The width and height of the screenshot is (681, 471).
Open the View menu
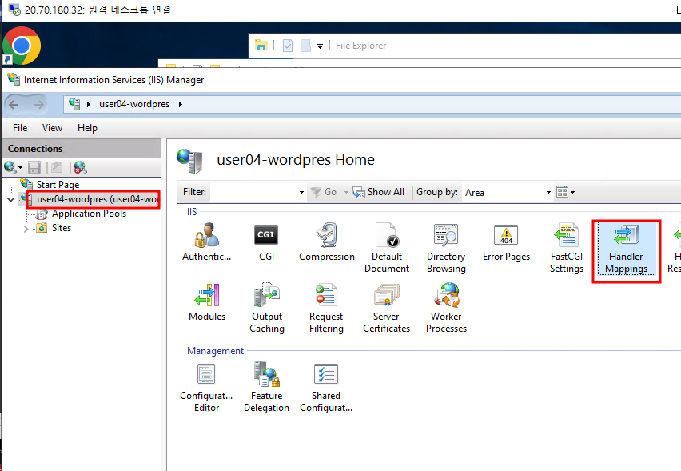52,128
